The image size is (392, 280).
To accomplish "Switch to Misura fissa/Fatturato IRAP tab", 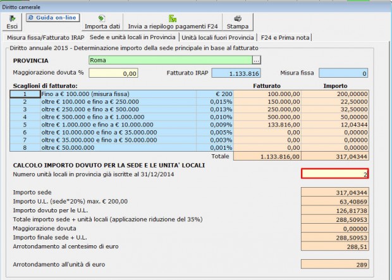I will click(46, 38).
